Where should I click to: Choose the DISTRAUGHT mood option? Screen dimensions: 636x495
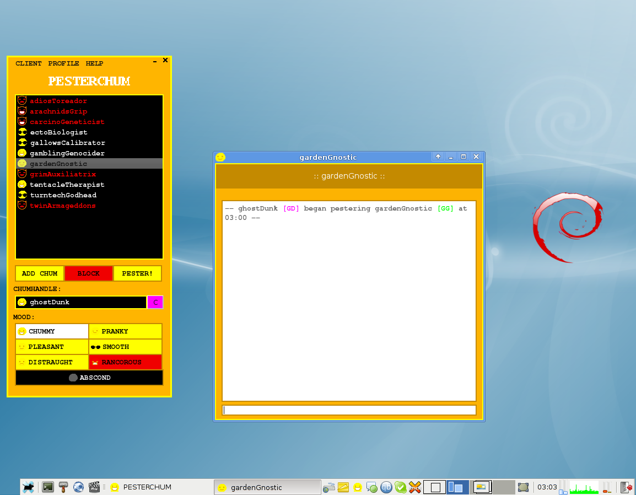coord(52,362)
